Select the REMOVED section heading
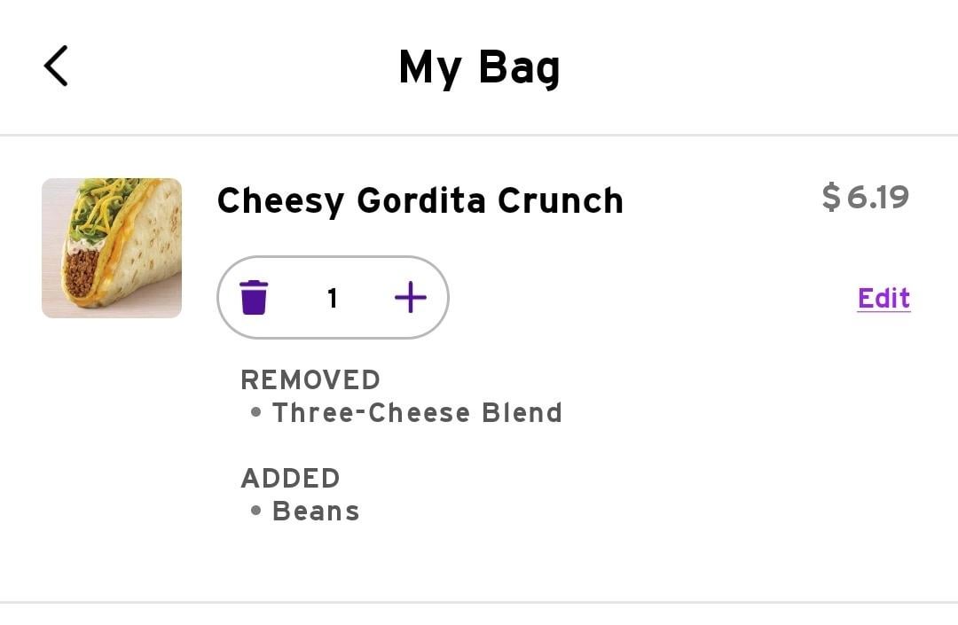Image resolution: width=958 pixels, height=625 pixels. 310,379
